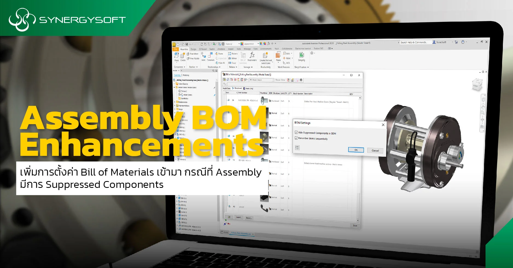
Task: Open the File menu
Action: (175, 49)
